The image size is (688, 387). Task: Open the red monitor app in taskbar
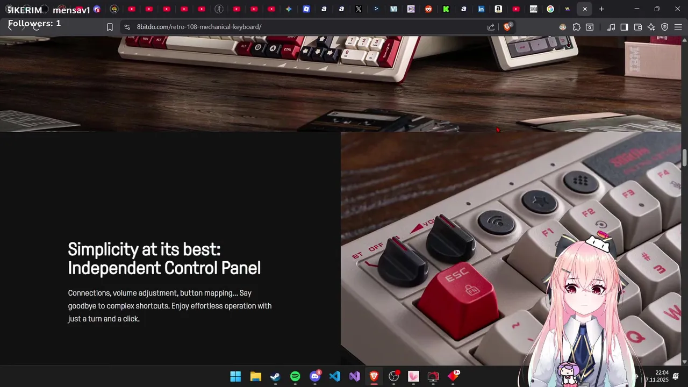(x=433, y=376)
